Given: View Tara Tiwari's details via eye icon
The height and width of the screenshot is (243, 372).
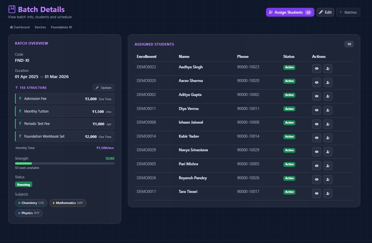Looking at the screenshot, I should pyautogui.click(x=317, y=193).
